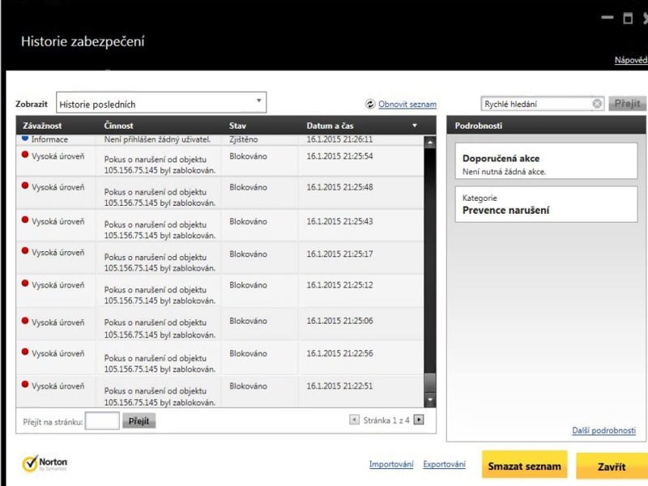Screen dimensions: 648x486
Task: Go to the previous page arrow
Action: (x=354, y=420)
